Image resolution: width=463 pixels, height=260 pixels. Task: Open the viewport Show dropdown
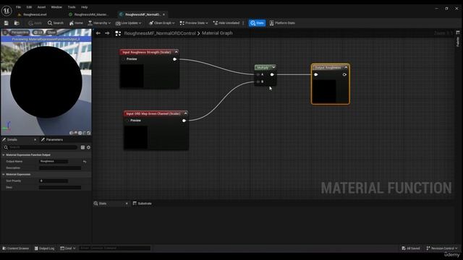pos(51,32)
